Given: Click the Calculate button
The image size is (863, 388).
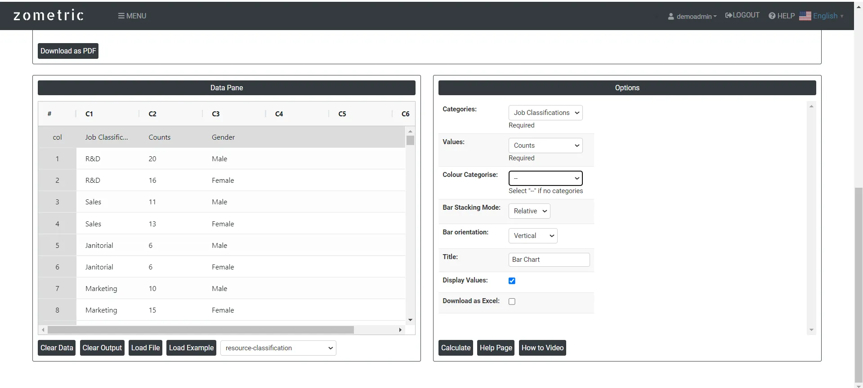Looking at the screenshot, I should [456, 348].
